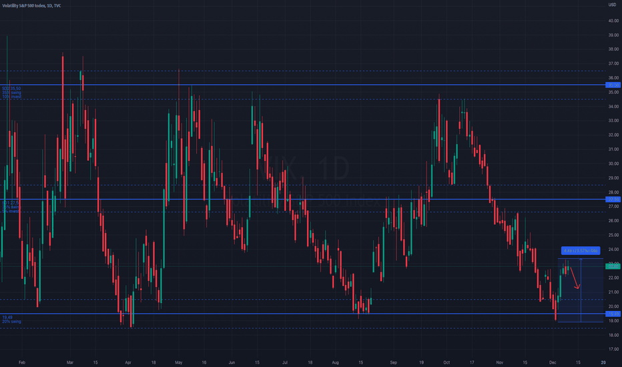Click the 18.00 price axis label

613,335
